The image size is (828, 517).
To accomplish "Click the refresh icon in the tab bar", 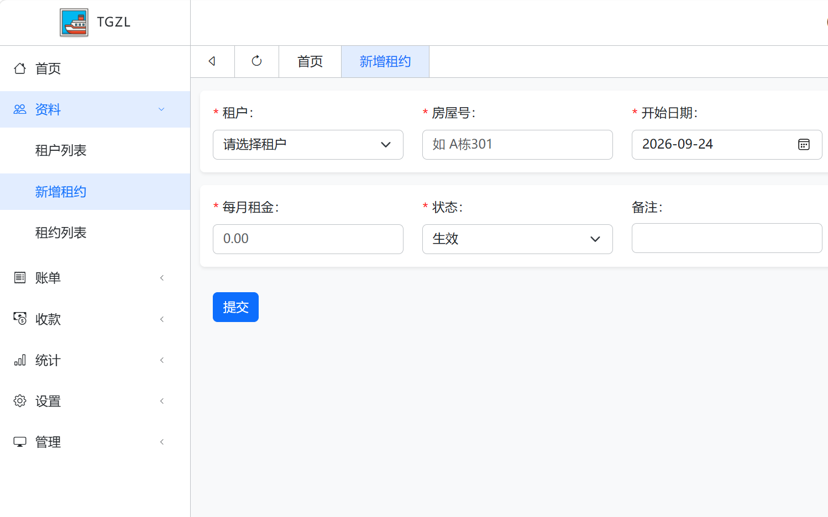I will pos(256,61).
